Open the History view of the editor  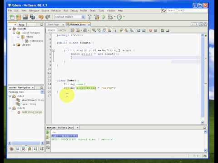62,30
